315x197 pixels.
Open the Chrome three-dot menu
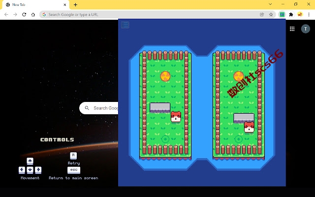309,14
